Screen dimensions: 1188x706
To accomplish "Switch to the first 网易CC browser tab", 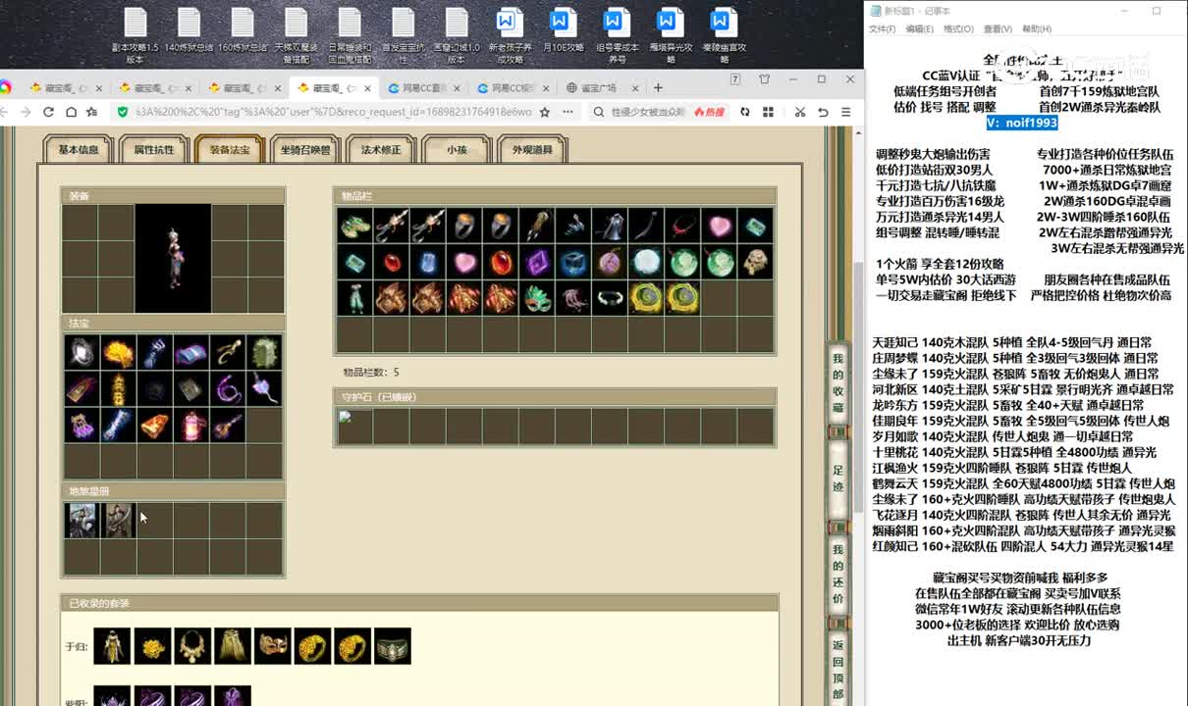I will coord(421,87).
